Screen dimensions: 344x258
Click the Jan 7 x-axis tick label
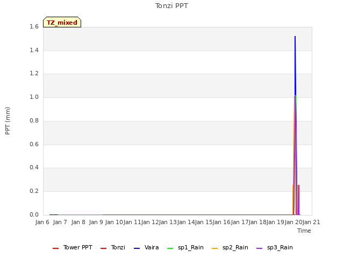[x=60, y=222]
